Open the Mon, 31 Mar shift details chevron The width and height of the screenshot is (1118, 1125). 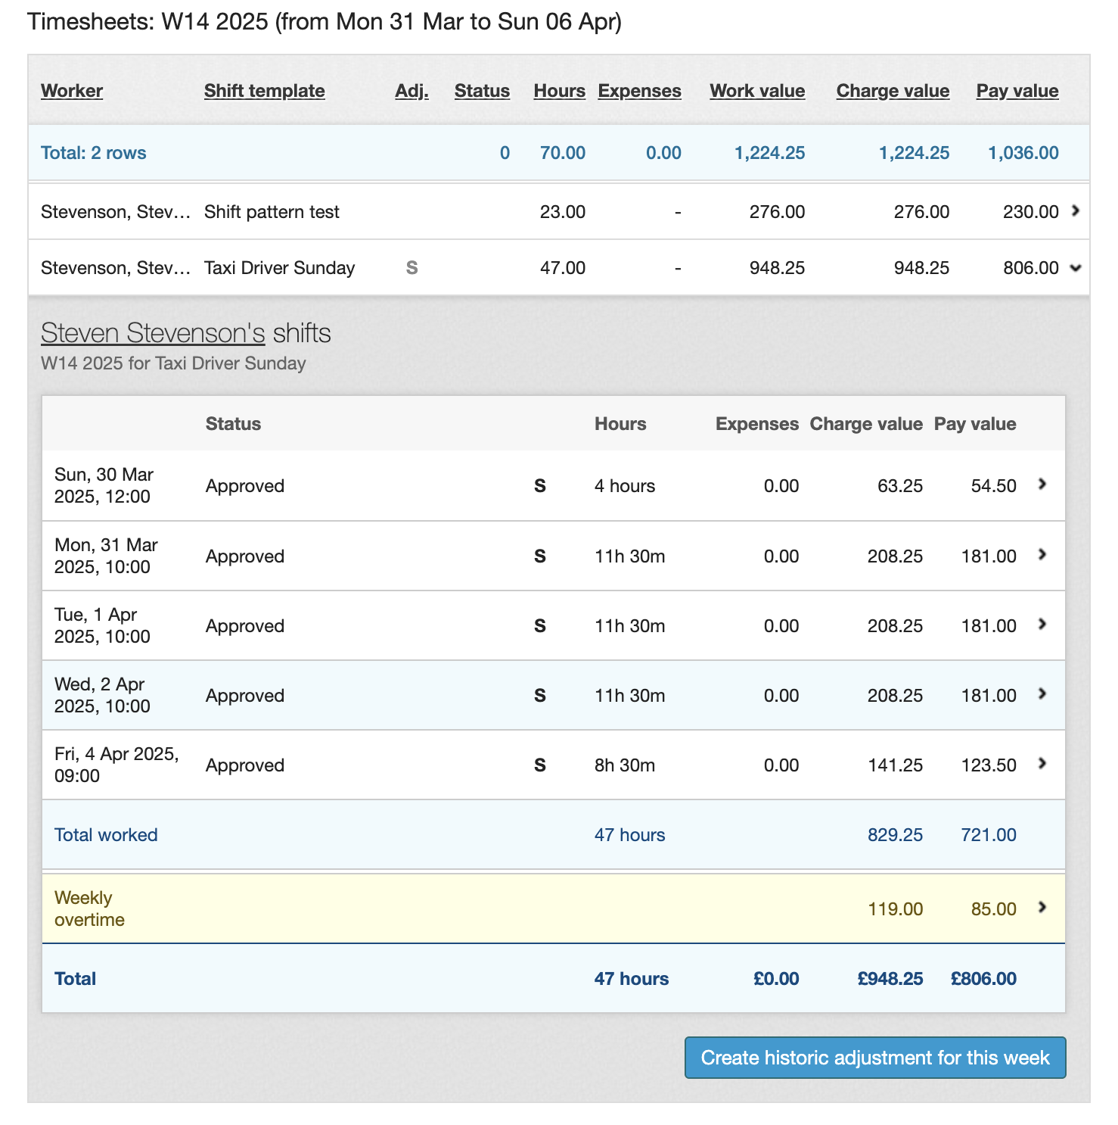(x=1042, y=555)
